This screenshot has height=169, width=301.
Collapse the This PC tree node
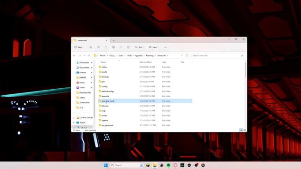(x=74, y=123)
